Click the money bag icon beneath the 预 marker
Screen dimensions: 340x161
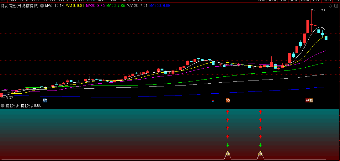point(227,153)
